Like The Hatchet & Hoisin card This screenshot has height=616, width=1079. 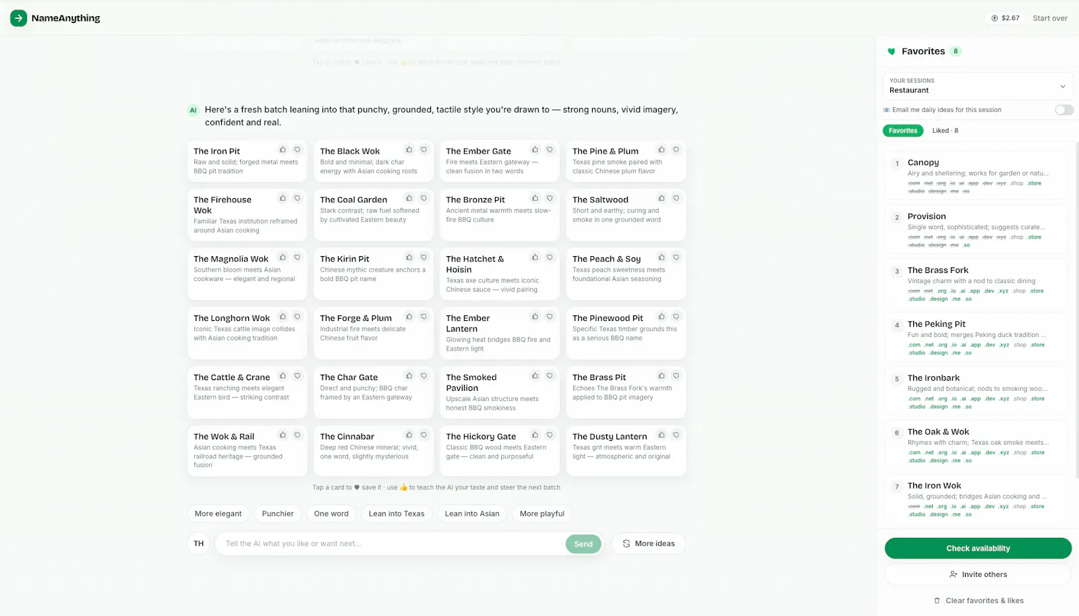pos(535,257)
